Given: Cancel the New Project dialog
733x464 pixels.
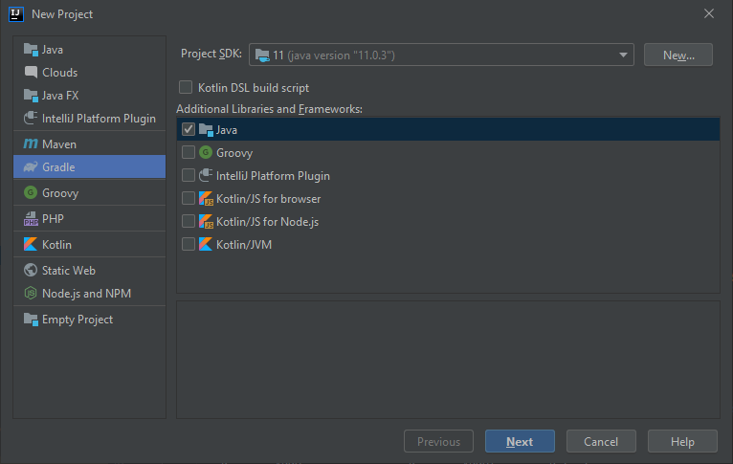Looking at the screenshot, I should [x=601, y=441].
